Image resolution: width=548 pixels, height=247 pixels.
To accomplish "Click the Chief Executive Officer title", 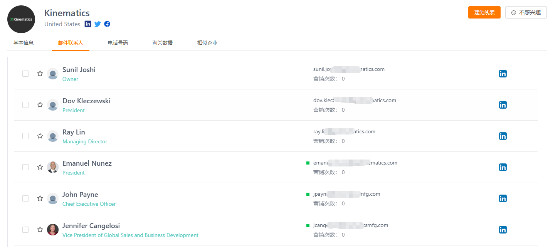I will (x=89, y=204).
